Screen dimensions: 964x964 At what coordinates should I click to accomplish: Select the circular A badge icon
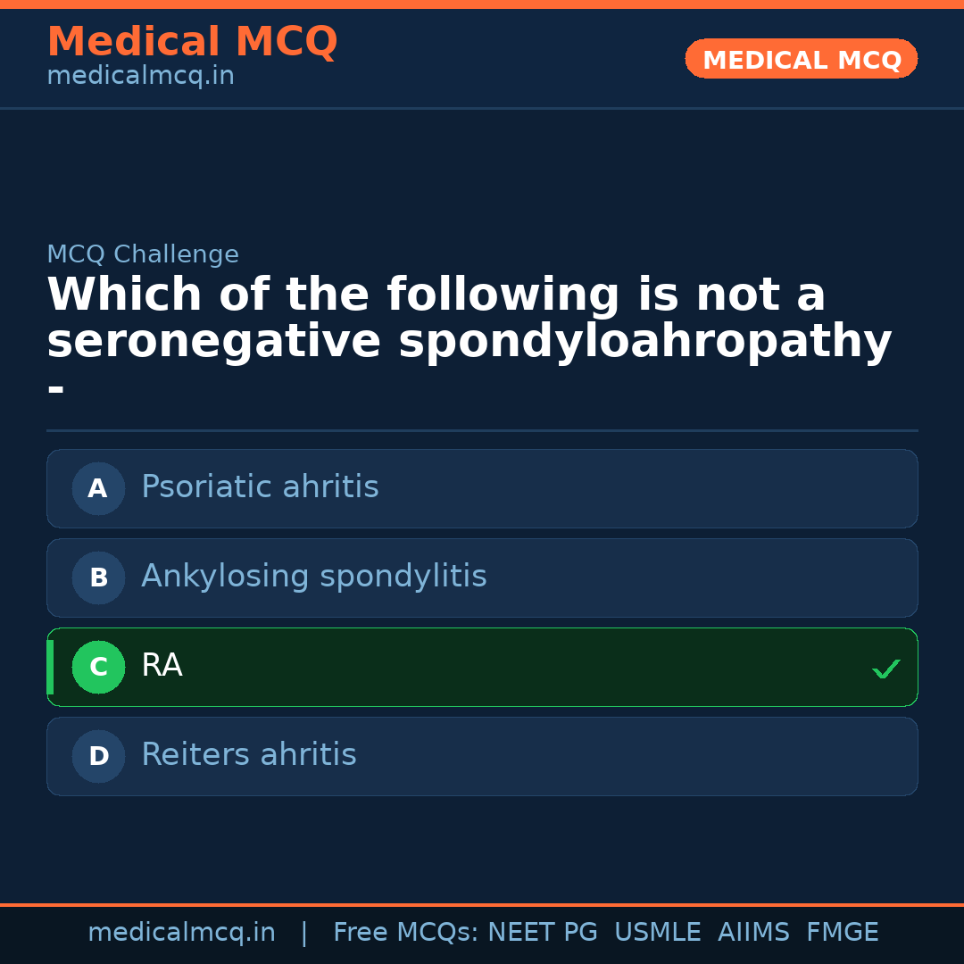(98, 488)
